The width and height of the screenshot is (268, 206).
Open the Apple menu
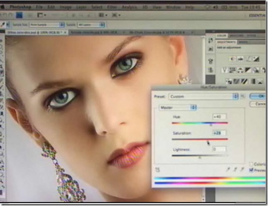point(3,7)
